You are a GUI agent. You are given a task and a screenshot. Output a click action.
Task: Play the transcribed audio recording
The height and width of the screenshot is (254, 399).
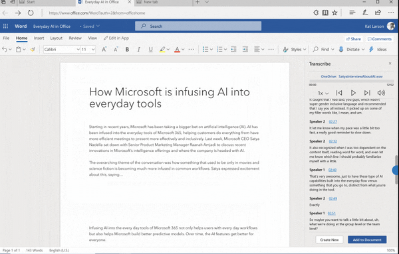click(x=353, y=93)
